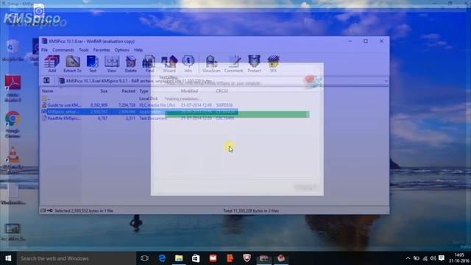This screenshot has width=471, height=265.
Task: Click the Cancel button in setup dialog
Action: pos(306,188)
